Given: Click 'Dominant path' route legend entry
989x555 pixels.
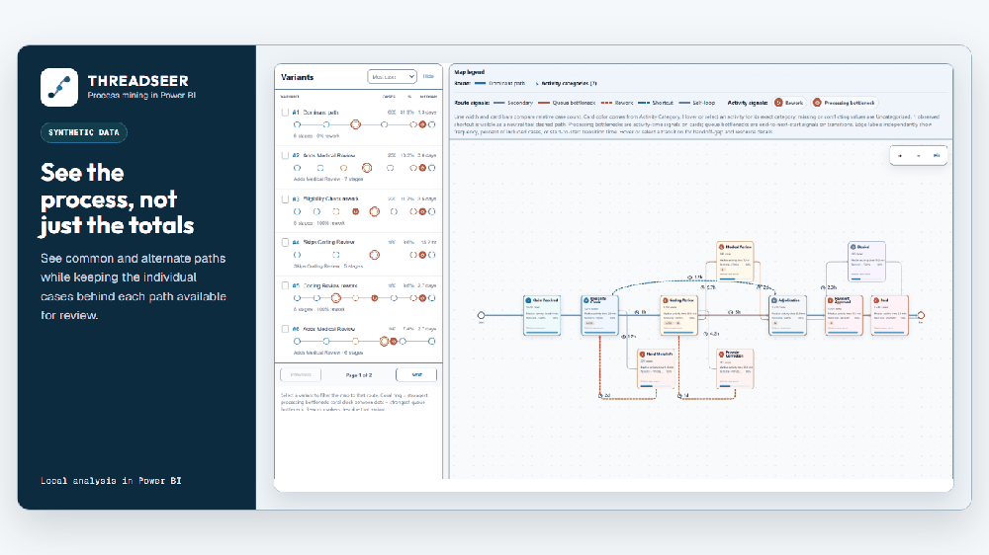Looking at the screenshot, I should (x=500, y=83).
